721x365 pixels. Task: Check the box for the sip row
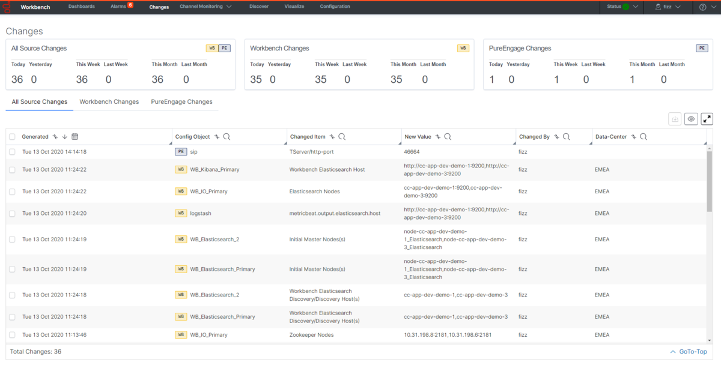tap(13, 152)
